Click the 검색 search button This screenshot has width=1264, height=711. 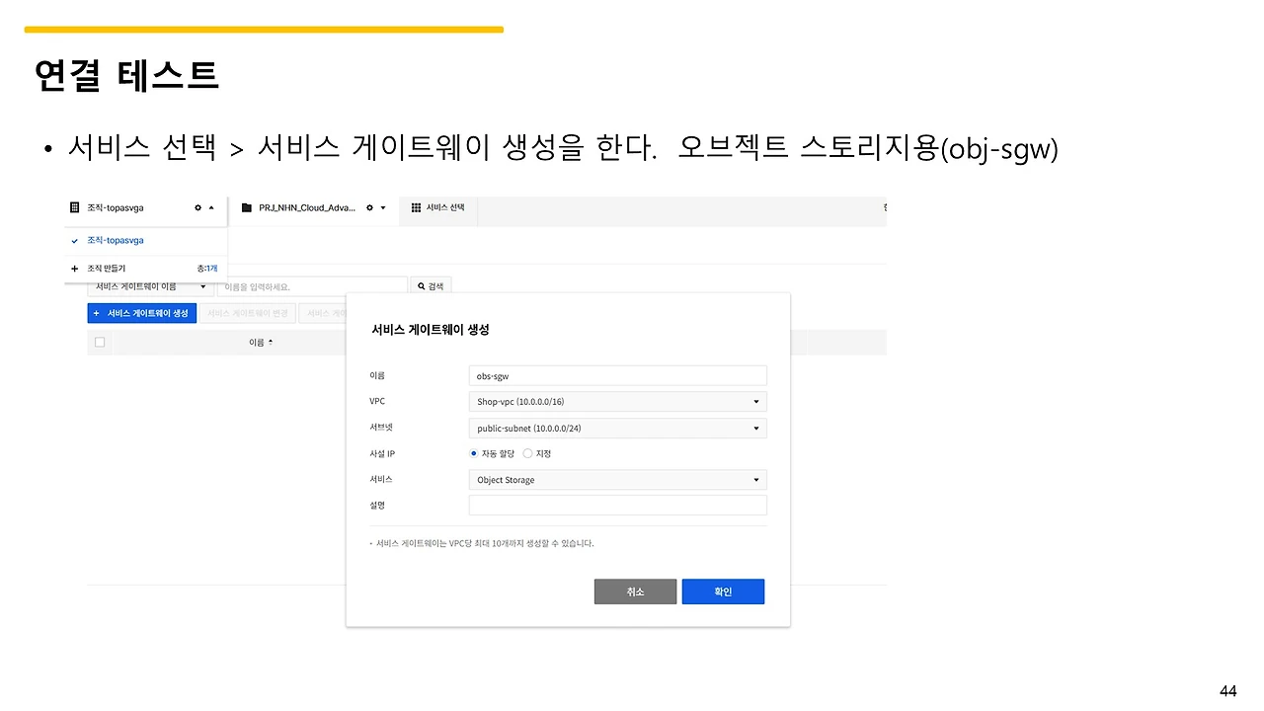tap(431, 286)
